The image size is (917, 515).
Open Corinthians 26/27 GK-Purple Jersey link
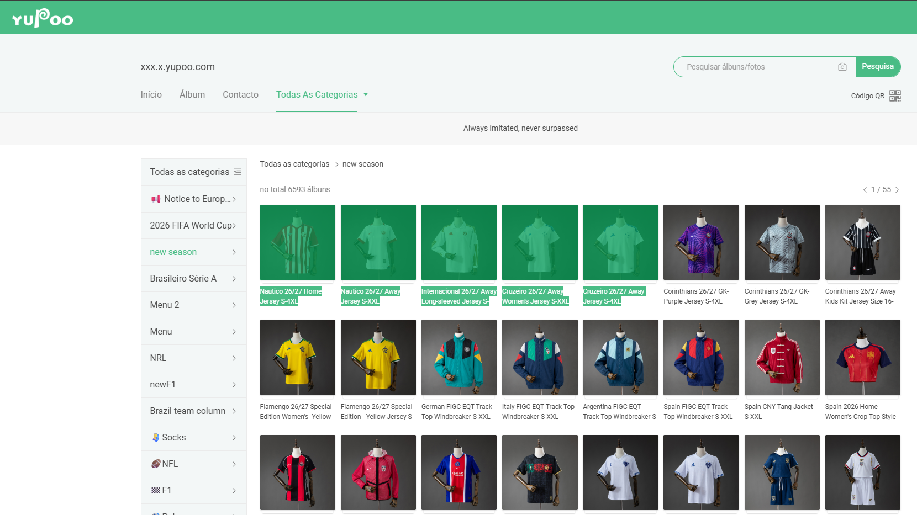(696, 296)
